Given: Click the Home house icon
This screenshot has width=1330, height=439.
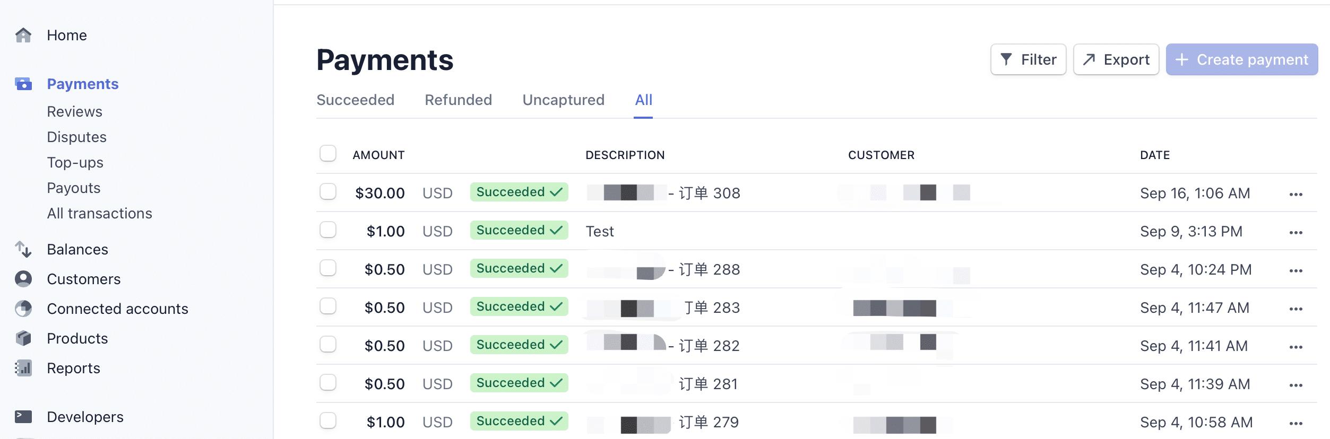Looking at the screenshot, I should [x=23, y=35].
